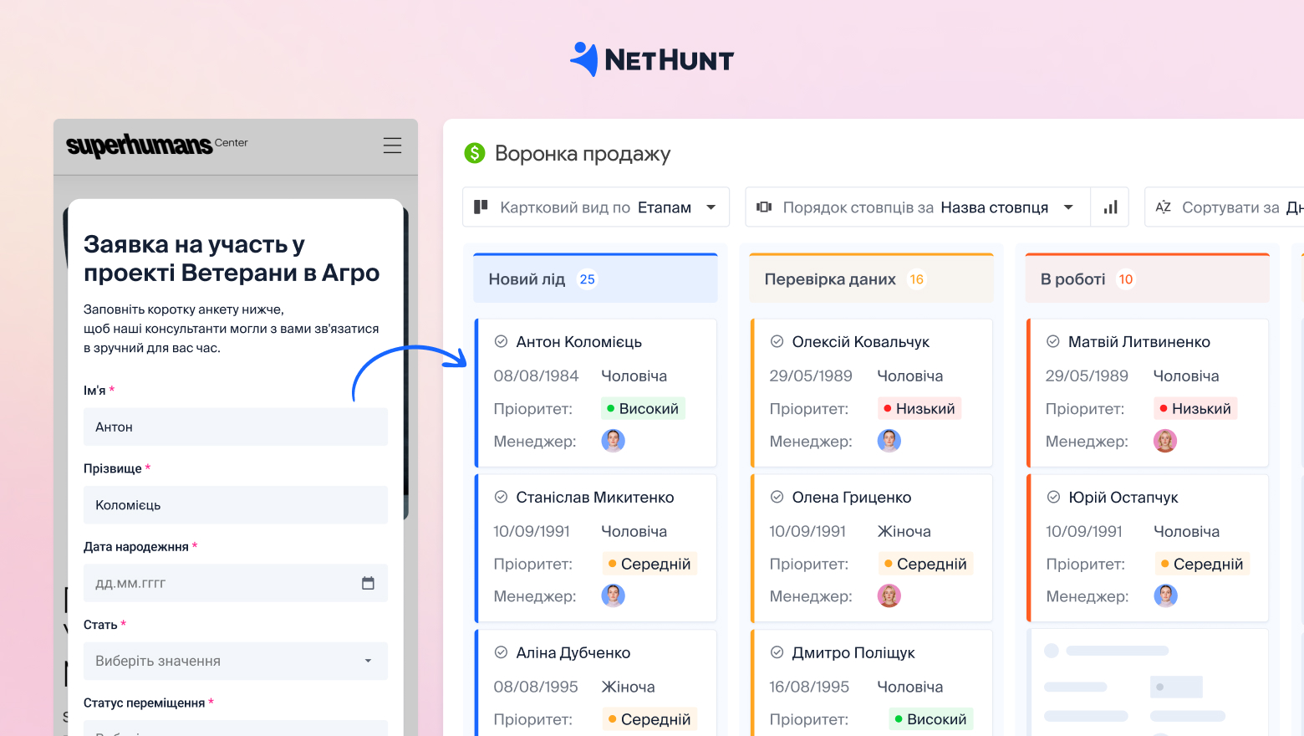Screen dimensions: 1304x736
Task: Toggle check circle on Станіслав Микитенко card
Action: [x=501, y=497]
